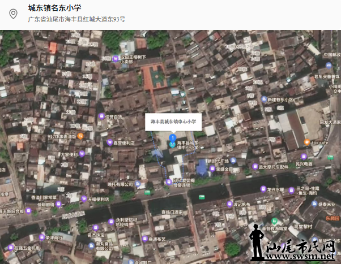Click the address 广东省汕尾市海丰县红城大道东93号
The height and width of the screenshot is (264, 341).
[76, 19]
